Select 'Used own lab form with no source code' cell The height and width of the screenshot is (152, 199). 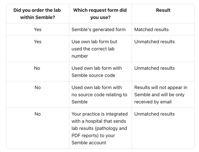point(99,95)
